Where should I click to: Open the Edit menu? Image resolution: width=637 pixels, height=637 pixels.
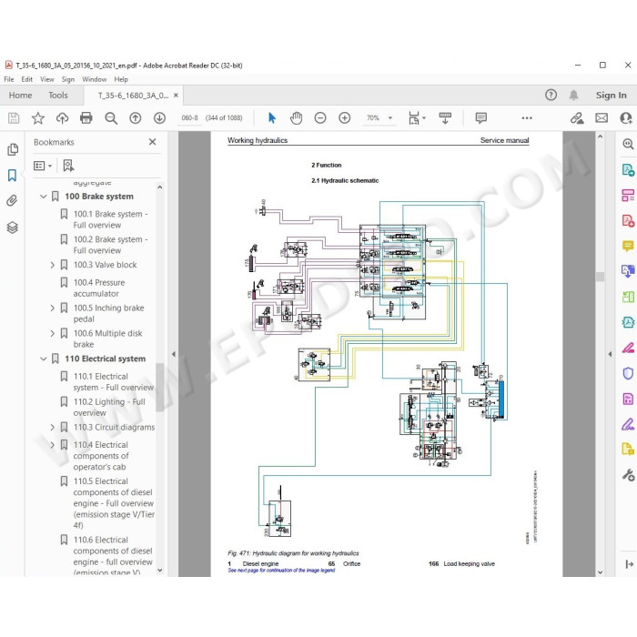pyautogui.click(x=26, y=79)
